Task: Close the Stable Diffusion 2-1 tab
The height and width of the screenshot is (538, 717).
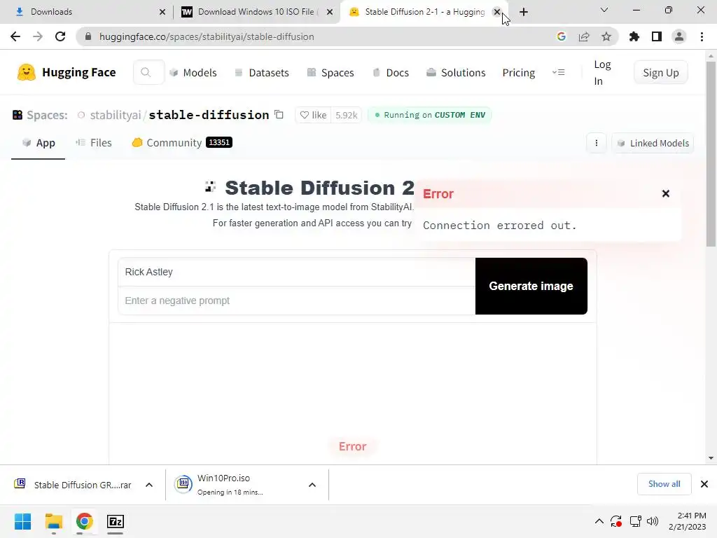Action: click(x=497, y=12)
